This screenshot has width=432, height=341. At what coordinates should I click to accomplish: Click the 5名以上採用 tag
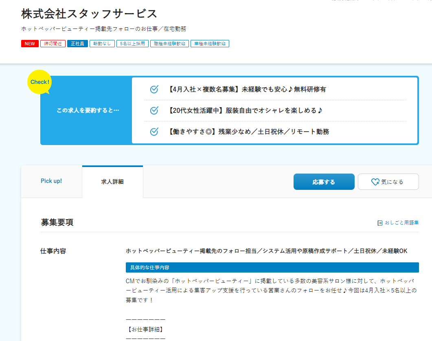132,44
